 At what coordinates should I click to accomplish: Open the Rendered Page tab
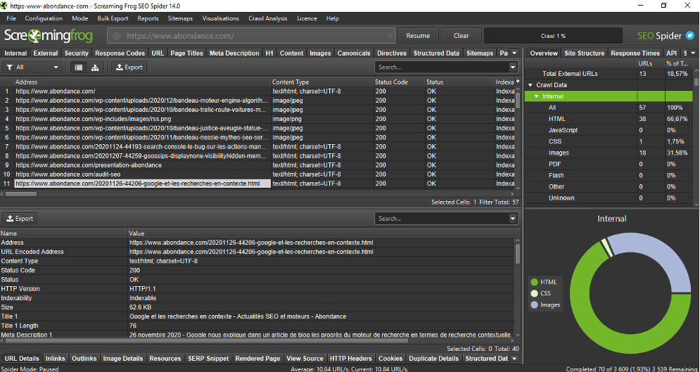pyautogui.click(x=257, y=358)
